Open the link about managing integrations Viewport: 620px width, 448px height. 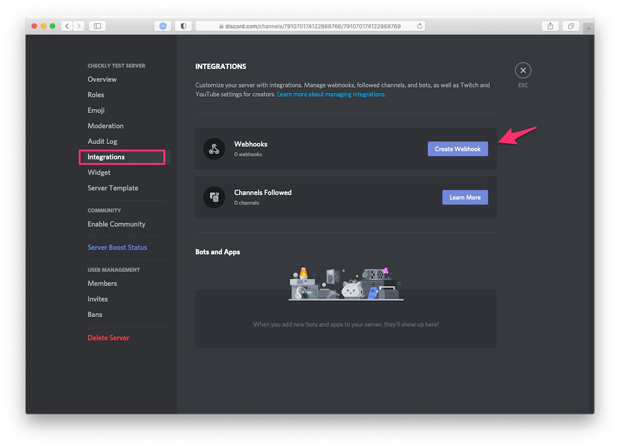coord(331,94)
